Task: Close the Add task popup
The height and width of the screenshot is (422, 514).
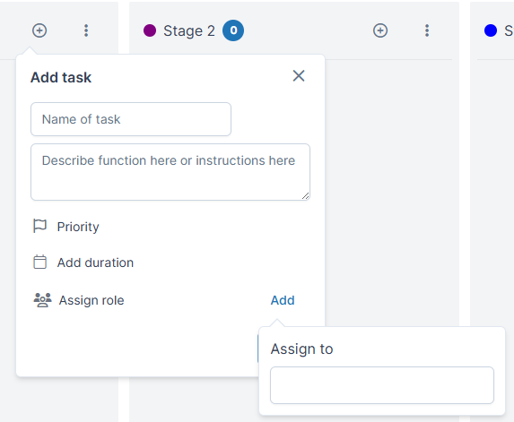Action: (299, 76)
